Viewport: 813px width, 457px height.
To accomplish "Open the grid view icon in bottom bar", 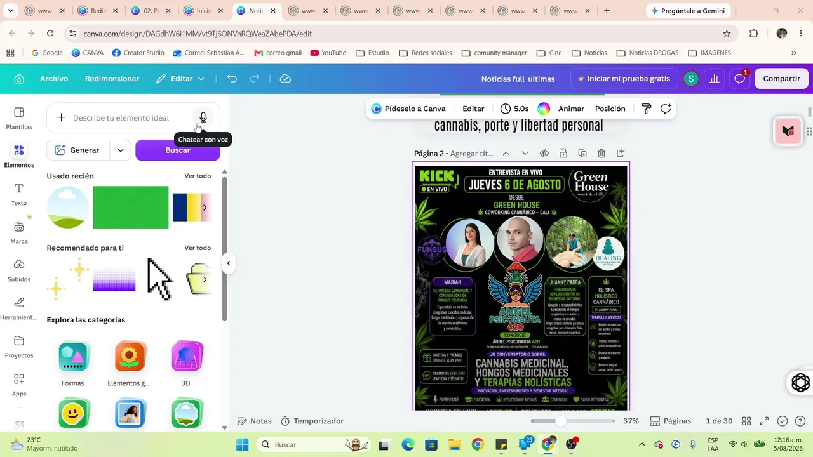I will click(747, 421).
